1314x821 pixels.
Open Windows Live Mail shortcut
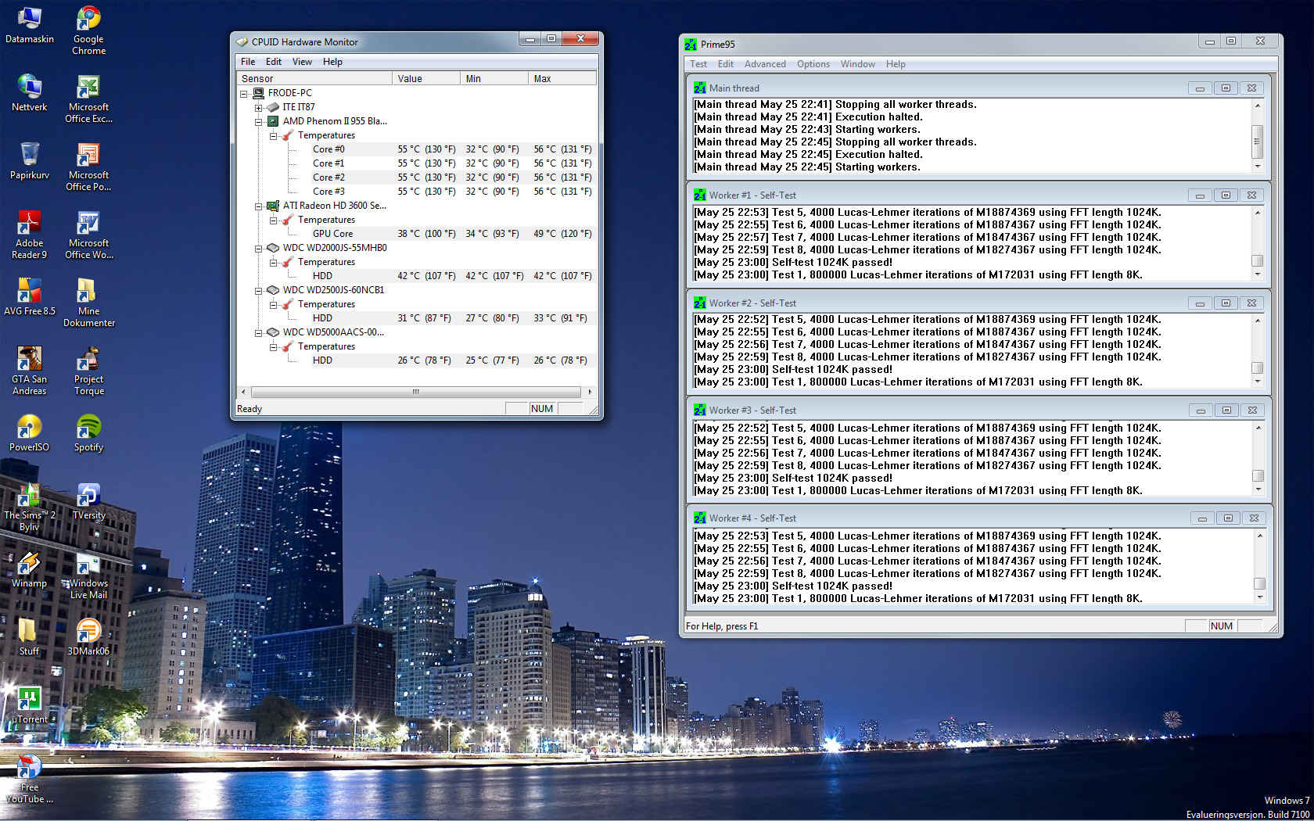88,575
